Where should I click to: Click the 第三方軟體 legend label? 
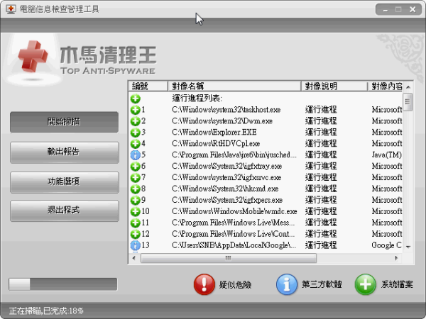click(x=322, y=284)
